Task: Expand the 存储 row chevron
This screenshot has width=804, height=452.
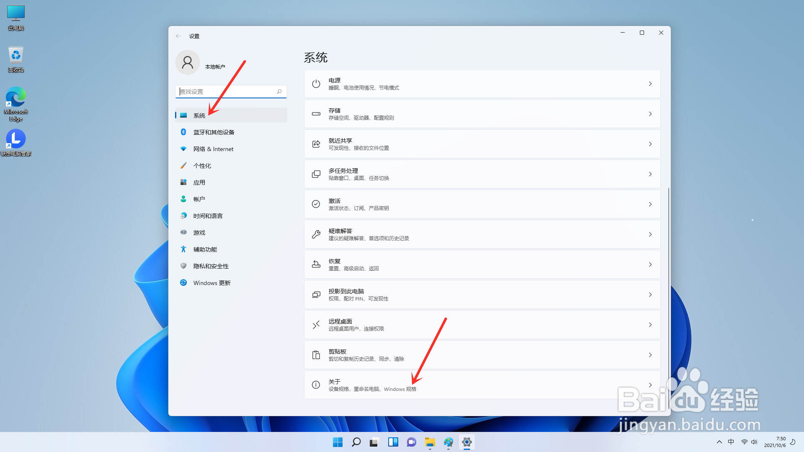Action: [x=650, y=114]
